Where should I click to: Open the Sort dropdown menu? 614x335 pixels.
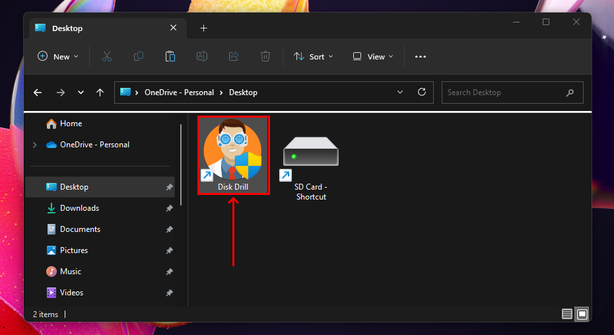313,56
